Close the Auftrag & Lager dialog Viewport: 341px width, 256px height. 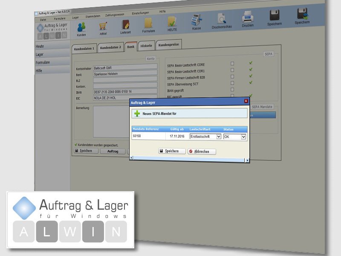[x=246, y=101]
